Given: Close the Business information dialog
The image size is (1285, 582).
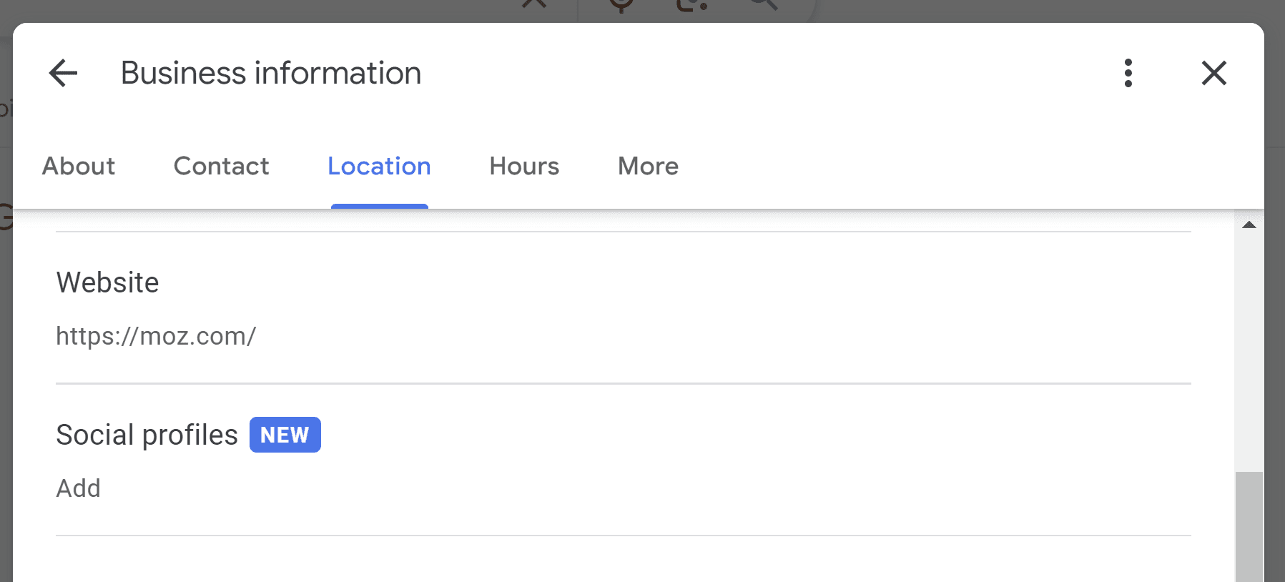Looking at the screenshot, I should click(1213, 73).
